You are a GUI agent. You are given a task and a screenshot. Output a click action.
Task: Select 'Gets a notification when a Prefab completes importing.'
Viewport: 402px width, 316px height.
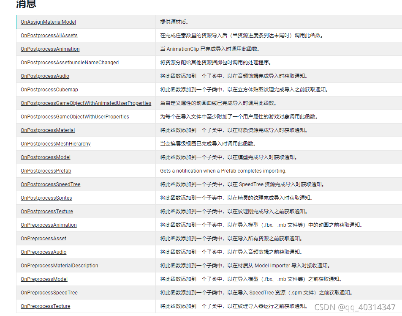pyautogui.click(x=223, y=171)
